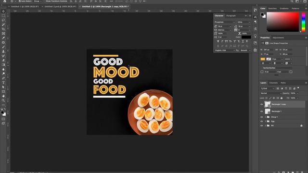Open the search icon at top right
Image resolution: width=308 pixels, height=173 pixels.
[292, 1]
